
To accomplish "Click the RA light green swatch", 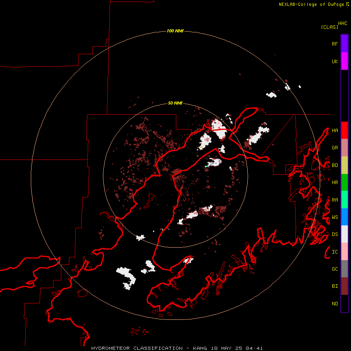I will (x=344, y=200).
